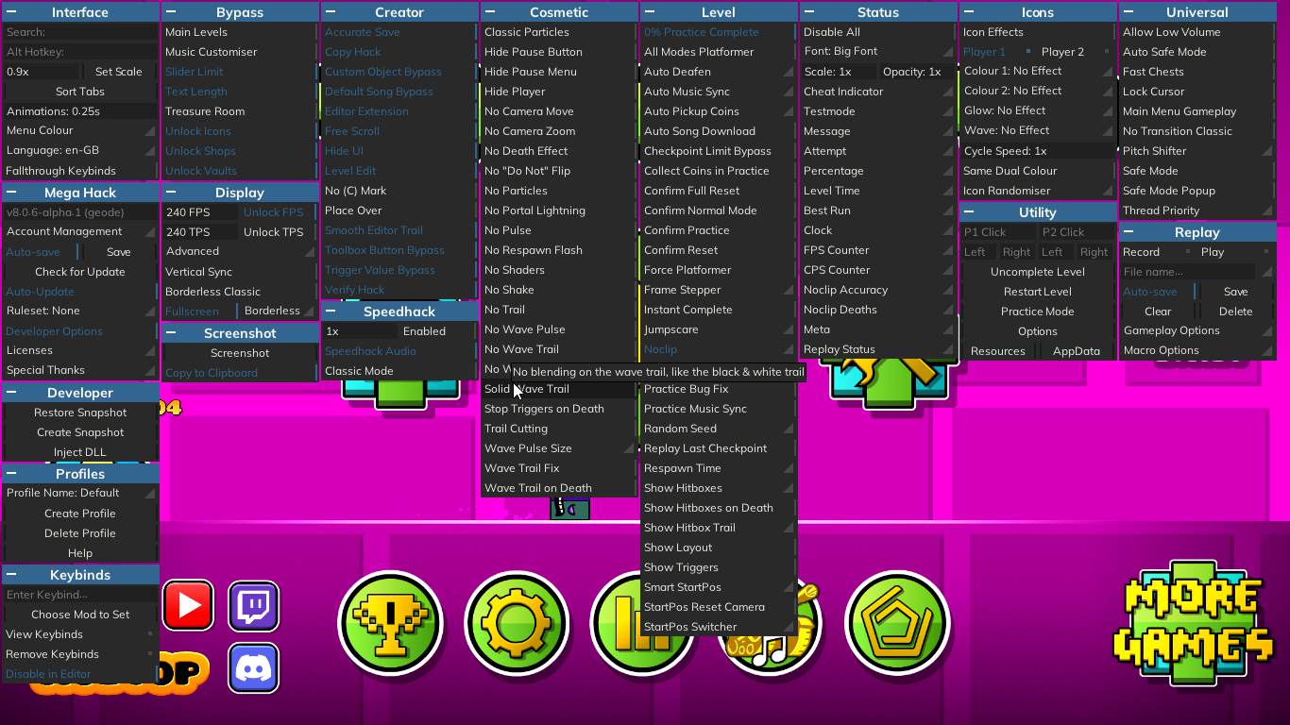Open game settings with the gear icon
Viewport: 1290px width, 725px height.
[x=516, y=623]
